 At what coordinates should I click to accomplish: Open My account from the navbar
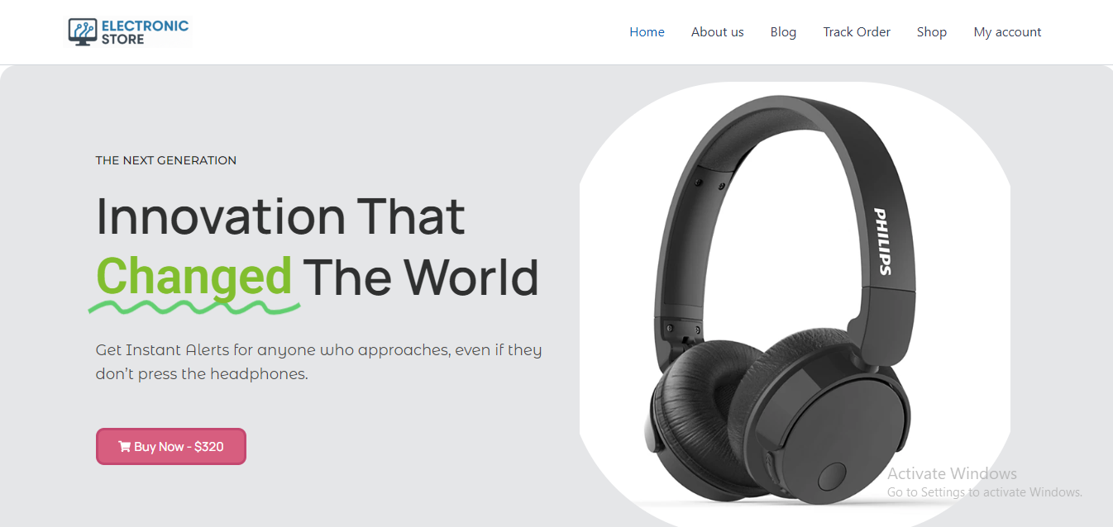click(1007, 32)
